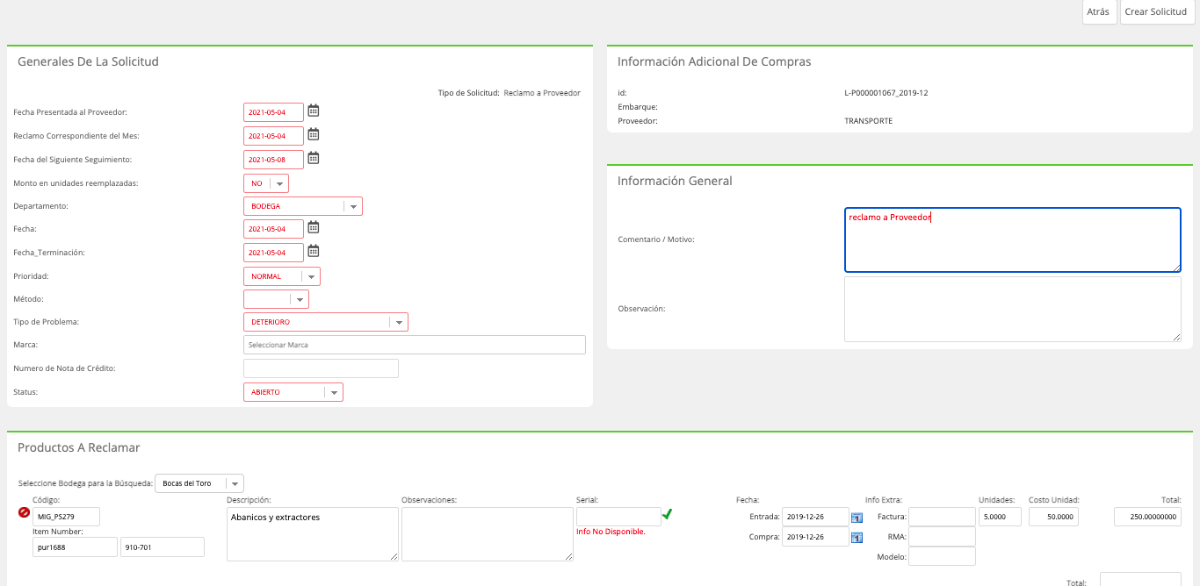Open Monto en unidades reemplazadas dropdown
1200x586 pixels.
click(x=266, y=183)
